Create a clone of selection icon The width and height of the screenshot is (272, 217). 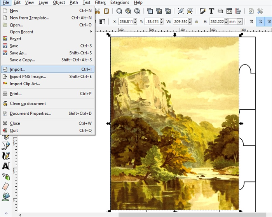(159, 11)
